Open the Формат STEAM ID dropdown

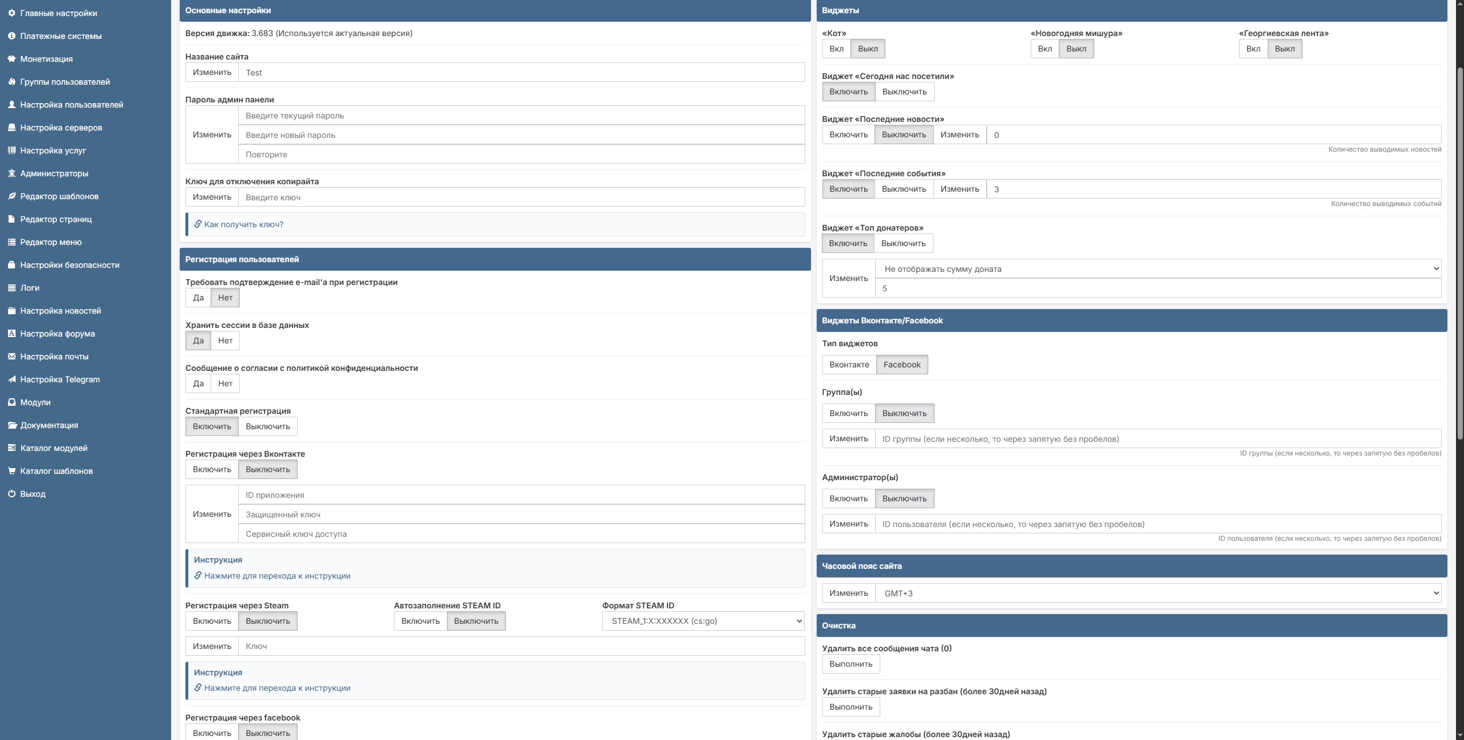click(703, 621)
